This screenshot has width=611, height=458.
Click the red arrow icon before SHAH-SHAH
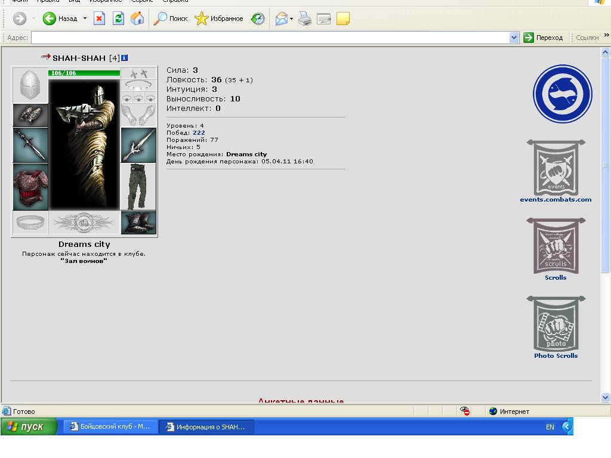click(x=46, y=57)
